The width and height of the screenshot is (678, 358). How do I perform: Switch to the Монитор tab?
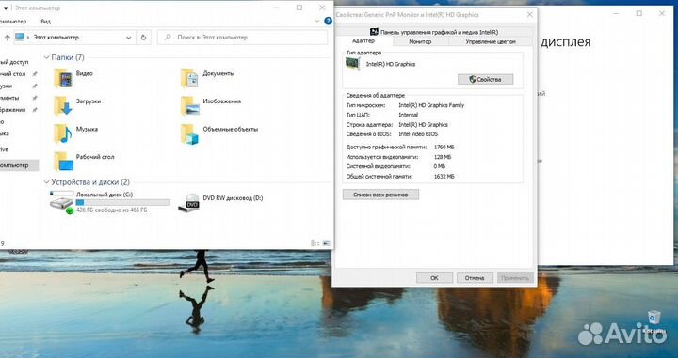pos(420,42)
